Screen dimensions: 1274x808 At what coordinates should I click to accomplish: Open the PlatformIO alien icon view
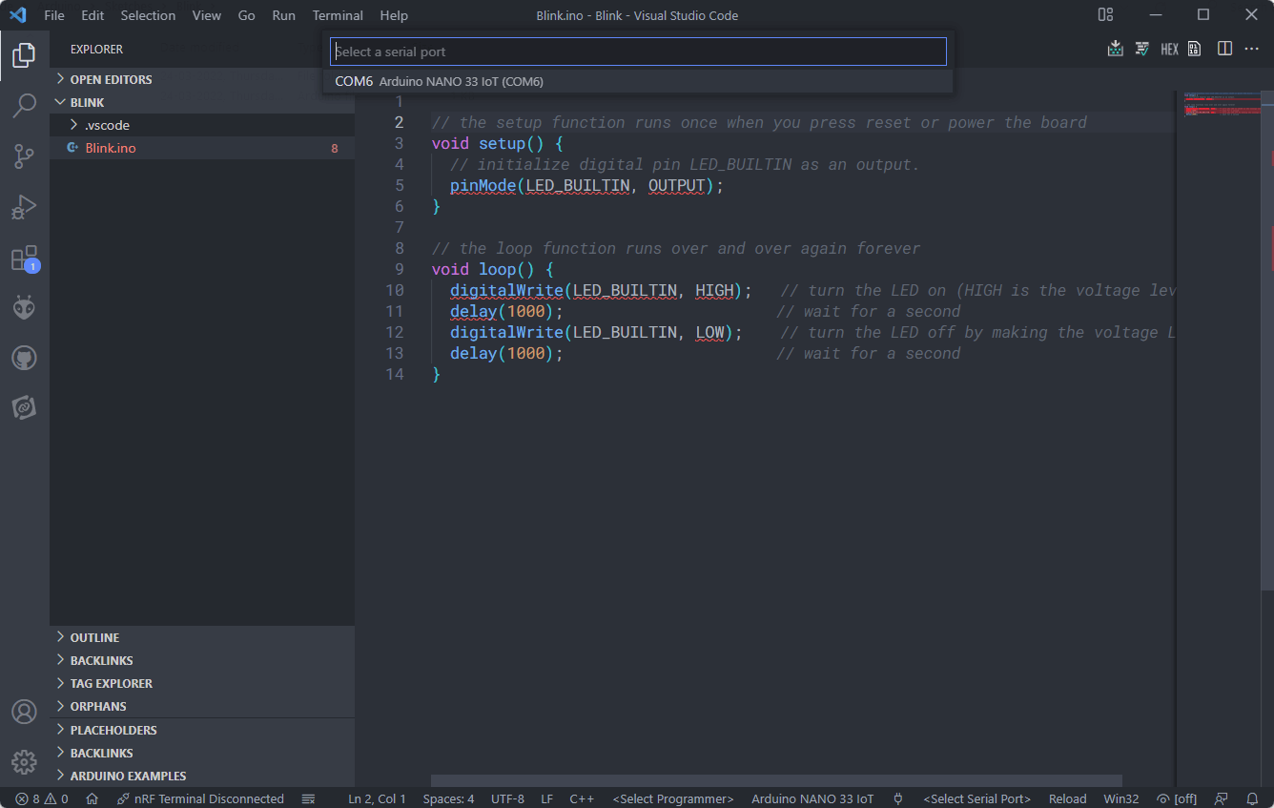coord(24,307)
